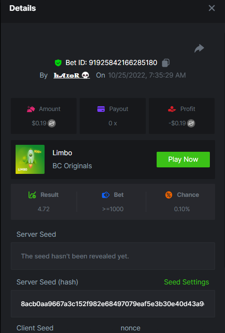Click the green Result chart icon
This screenshot has height=333, width=225.
(x=32, y=195)
